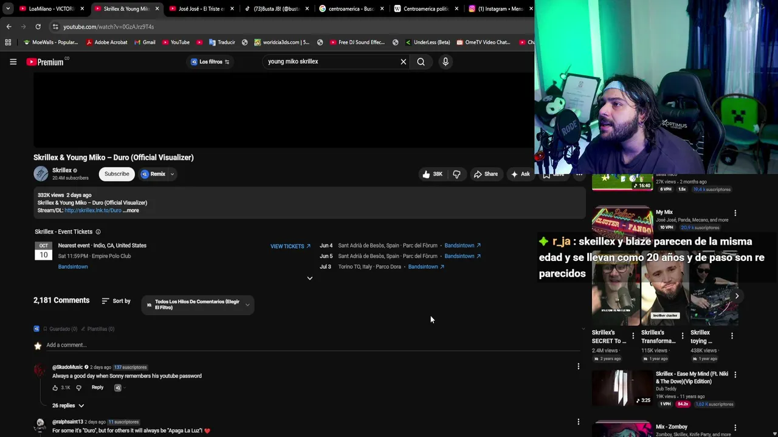
Task: Switch to the centroamerica Google search tab
Action: (351, 8)
